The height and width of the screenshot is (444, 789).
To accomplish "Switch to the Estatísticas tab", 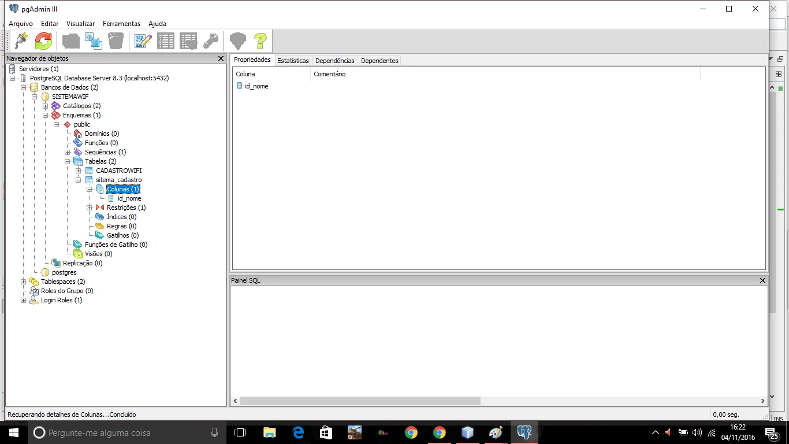I will 293,61.
